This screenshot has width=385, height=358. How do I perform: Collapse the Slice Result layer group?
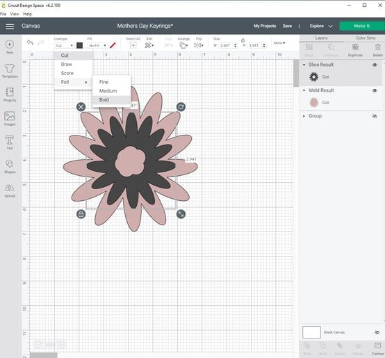(x=304, y=65)
